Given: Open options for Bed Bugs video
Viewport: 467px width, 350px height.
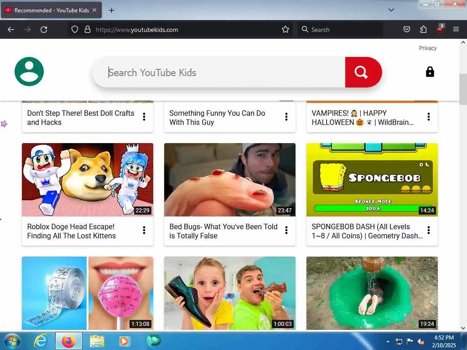Looking at the screenshot, I should 286,230.
